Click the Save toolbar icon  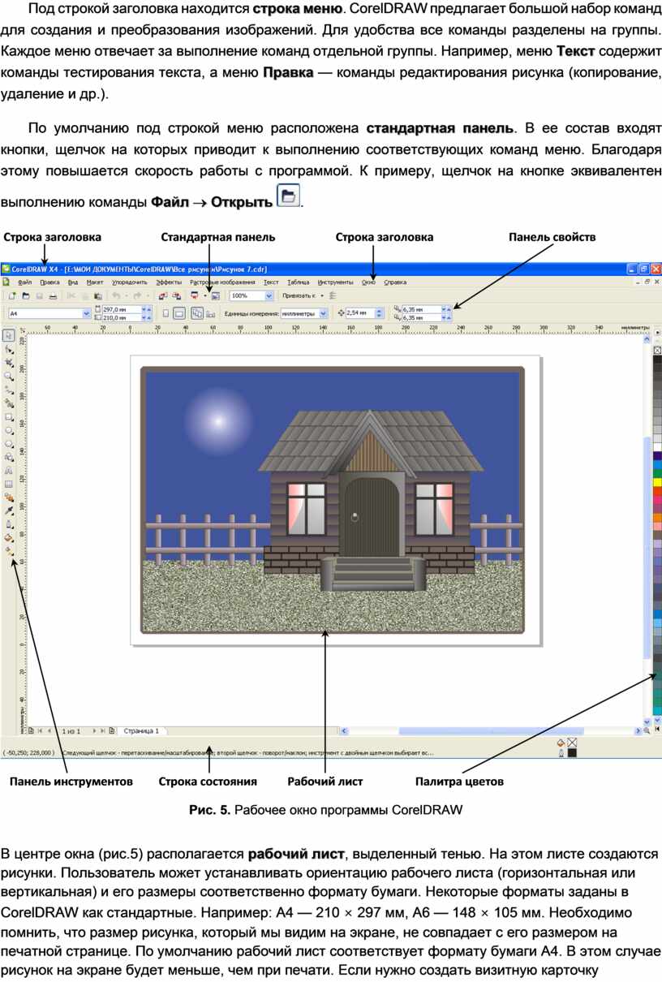(39, 296)
